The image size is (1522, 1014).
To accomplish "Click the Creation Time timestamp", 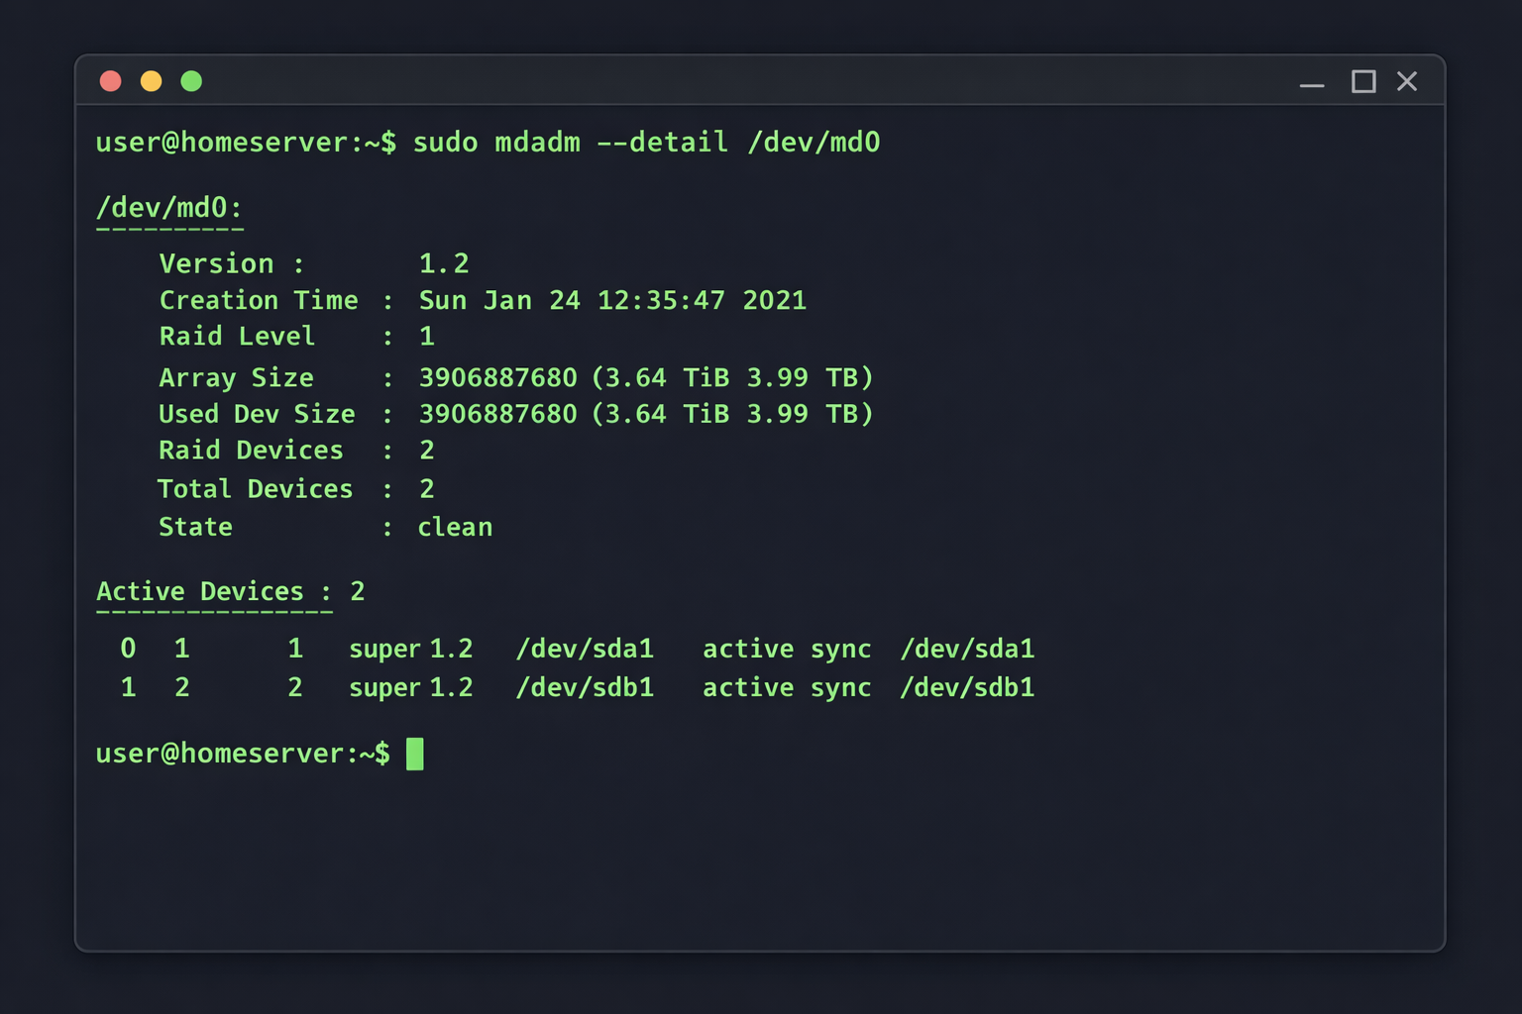I will [612, 300].
